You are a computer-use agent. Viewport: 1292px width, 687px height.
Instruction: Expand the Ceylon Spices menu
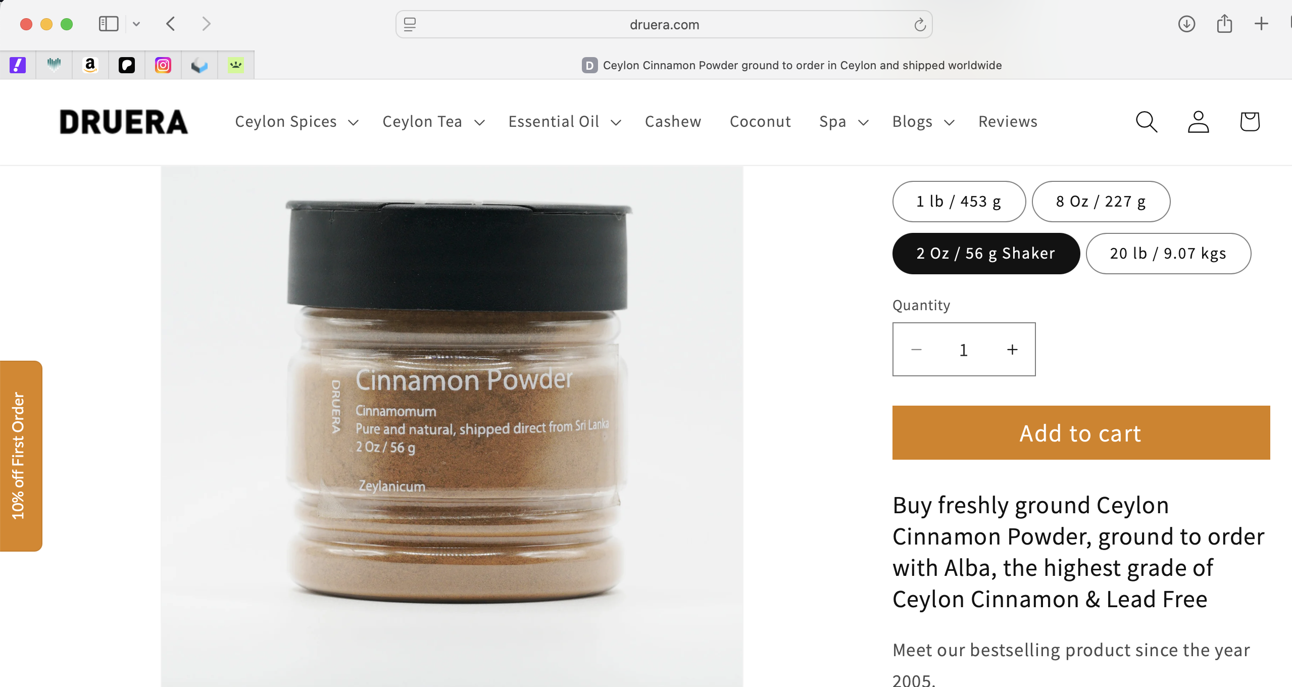tap(297, 122)
